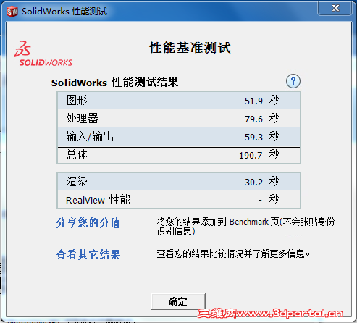Click the 59.3 秒 input/output value
The image size is (357, 323).
tap(262, 137)
